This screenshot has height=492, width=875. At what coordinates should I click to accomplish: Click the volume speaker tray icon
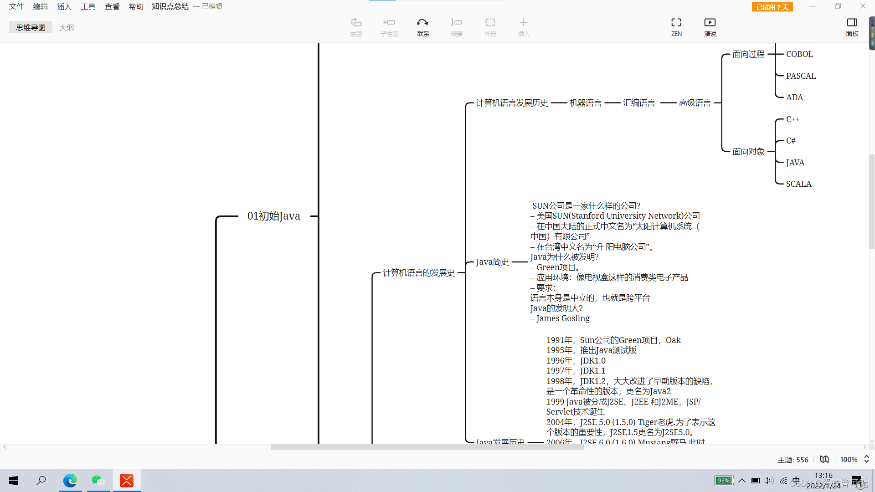(x=769, y=481)
